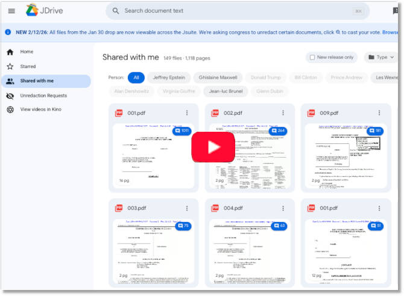The image size is (404, 296).
Task: Click the 009.pdf file name
Action: 329,113
